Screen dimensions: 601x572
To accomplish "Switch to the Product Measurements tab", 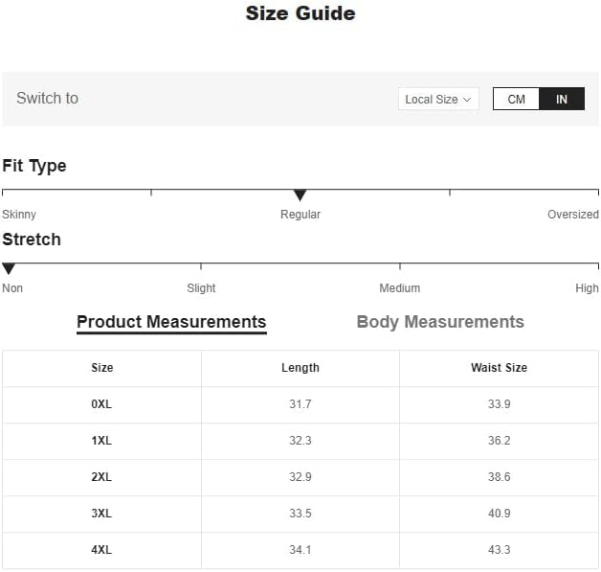I will tap(171, 322).
